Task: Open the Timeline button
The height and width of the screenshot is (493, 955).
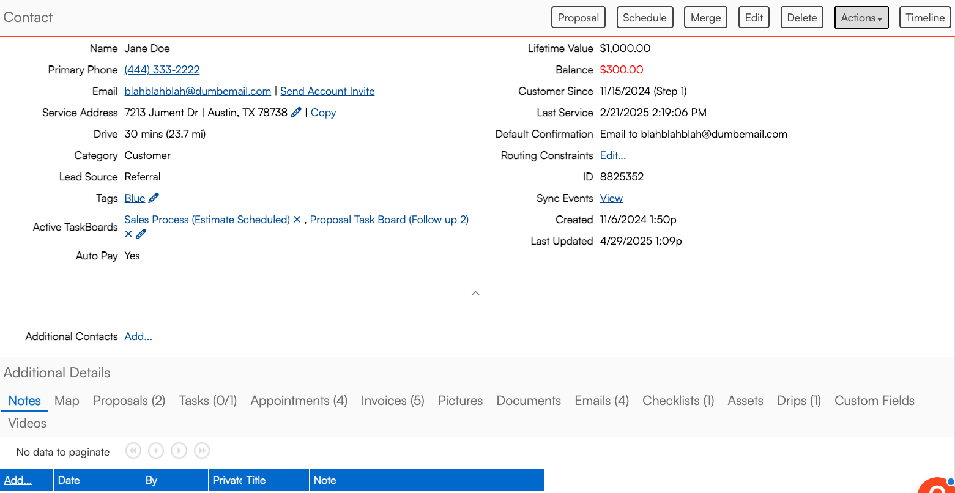Action: click(925, 18)
